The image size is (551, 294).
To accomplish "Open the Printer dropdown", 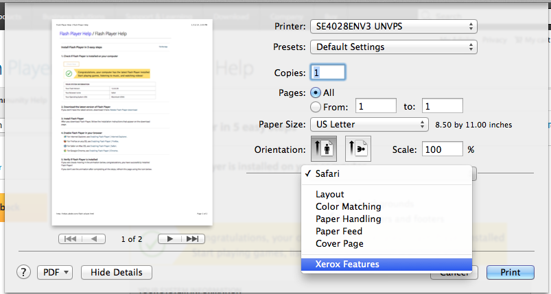I will (x=393, y=26).
